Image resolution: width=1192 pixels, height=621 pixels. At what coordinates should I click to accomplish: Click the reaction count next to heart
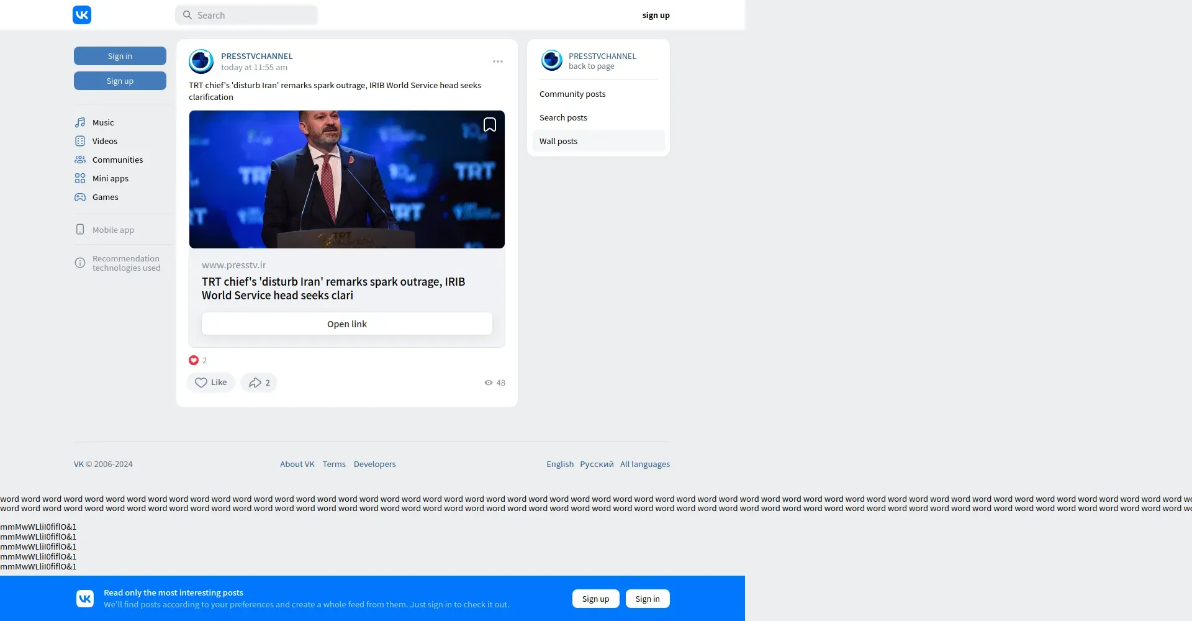pos(204,360)
